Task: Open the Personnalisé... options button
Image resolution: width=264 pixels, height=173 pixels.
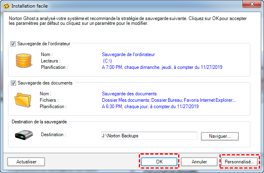Action: tap(239, 162)
